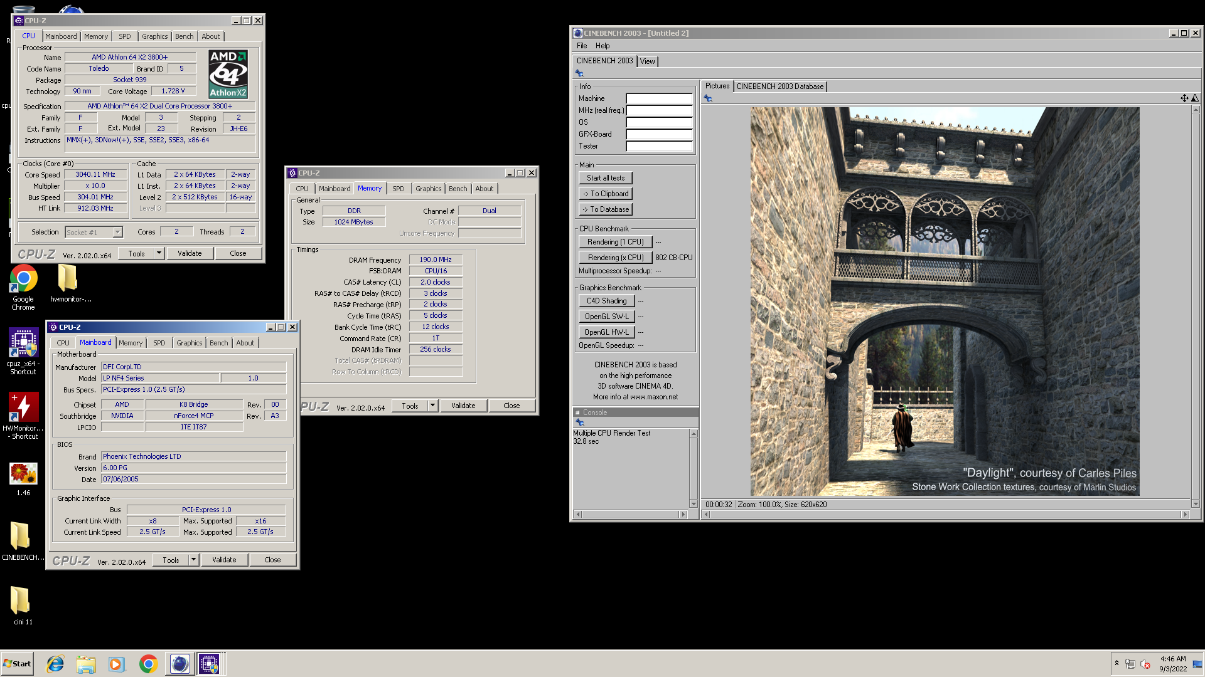Show hidden system tray icons
The height and width of the screenshot is (677, 1205).
pyautogui.click(x=1117, y=663)
